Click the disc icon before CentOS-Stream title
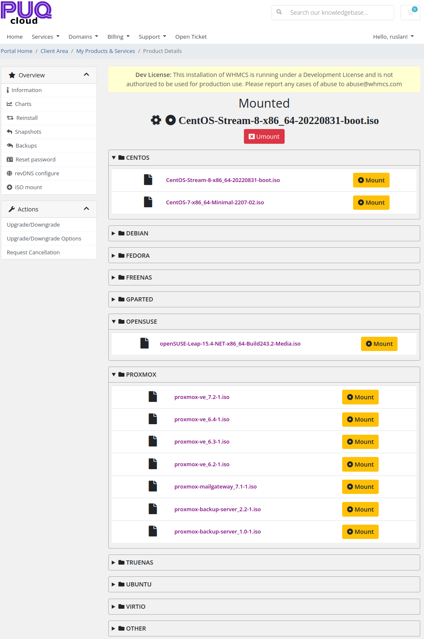Image resolution: width=424 pixels, height=639 pixels. [170, 120]
